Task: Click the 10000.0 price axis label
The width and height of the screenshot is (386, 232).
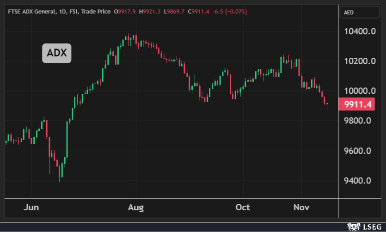Action: click(359, 91)
